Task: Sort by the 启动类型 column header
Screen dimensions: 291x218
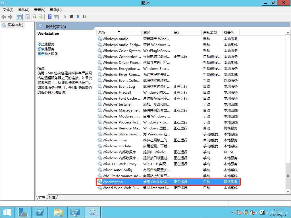Action: pos(212,33)
